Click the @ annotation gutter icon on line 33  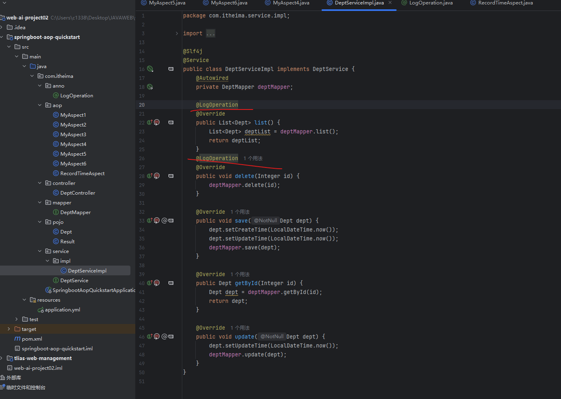(164, 221)
